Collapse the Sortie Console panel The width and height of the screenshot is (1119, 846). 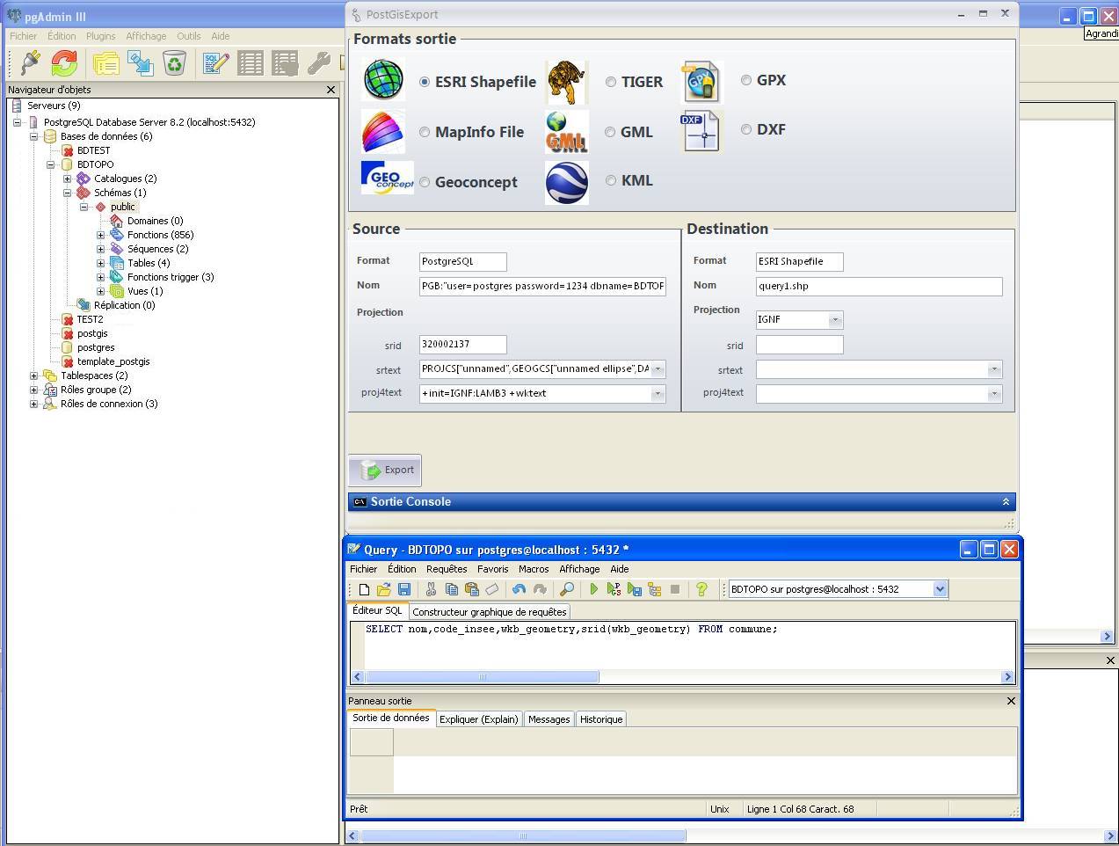(x=1006, y=501)
